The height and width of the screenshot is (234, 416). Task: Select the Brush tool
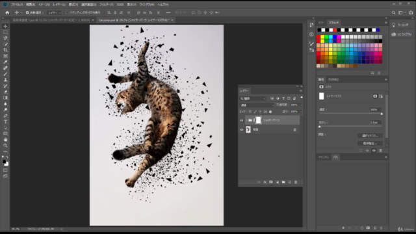coord(5,74)
